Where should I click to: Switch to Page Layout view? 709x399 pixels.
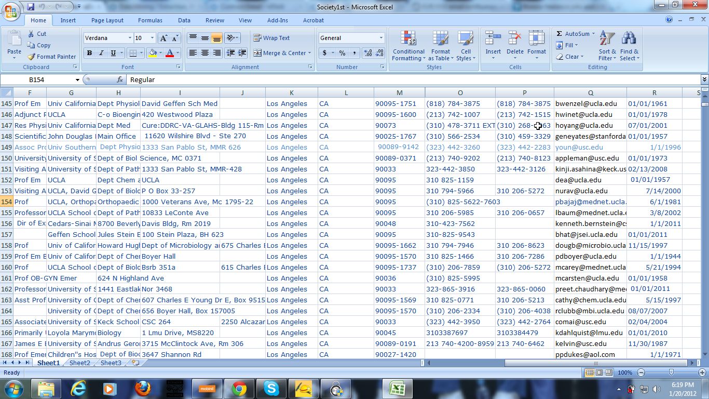pyautogui.click(x=599, y=373)
